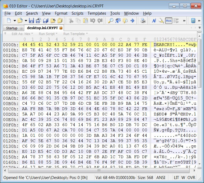The width and height of the screenshot is (204, 183).
Task: Print the file with printer icon
Action: click(143, 21)
